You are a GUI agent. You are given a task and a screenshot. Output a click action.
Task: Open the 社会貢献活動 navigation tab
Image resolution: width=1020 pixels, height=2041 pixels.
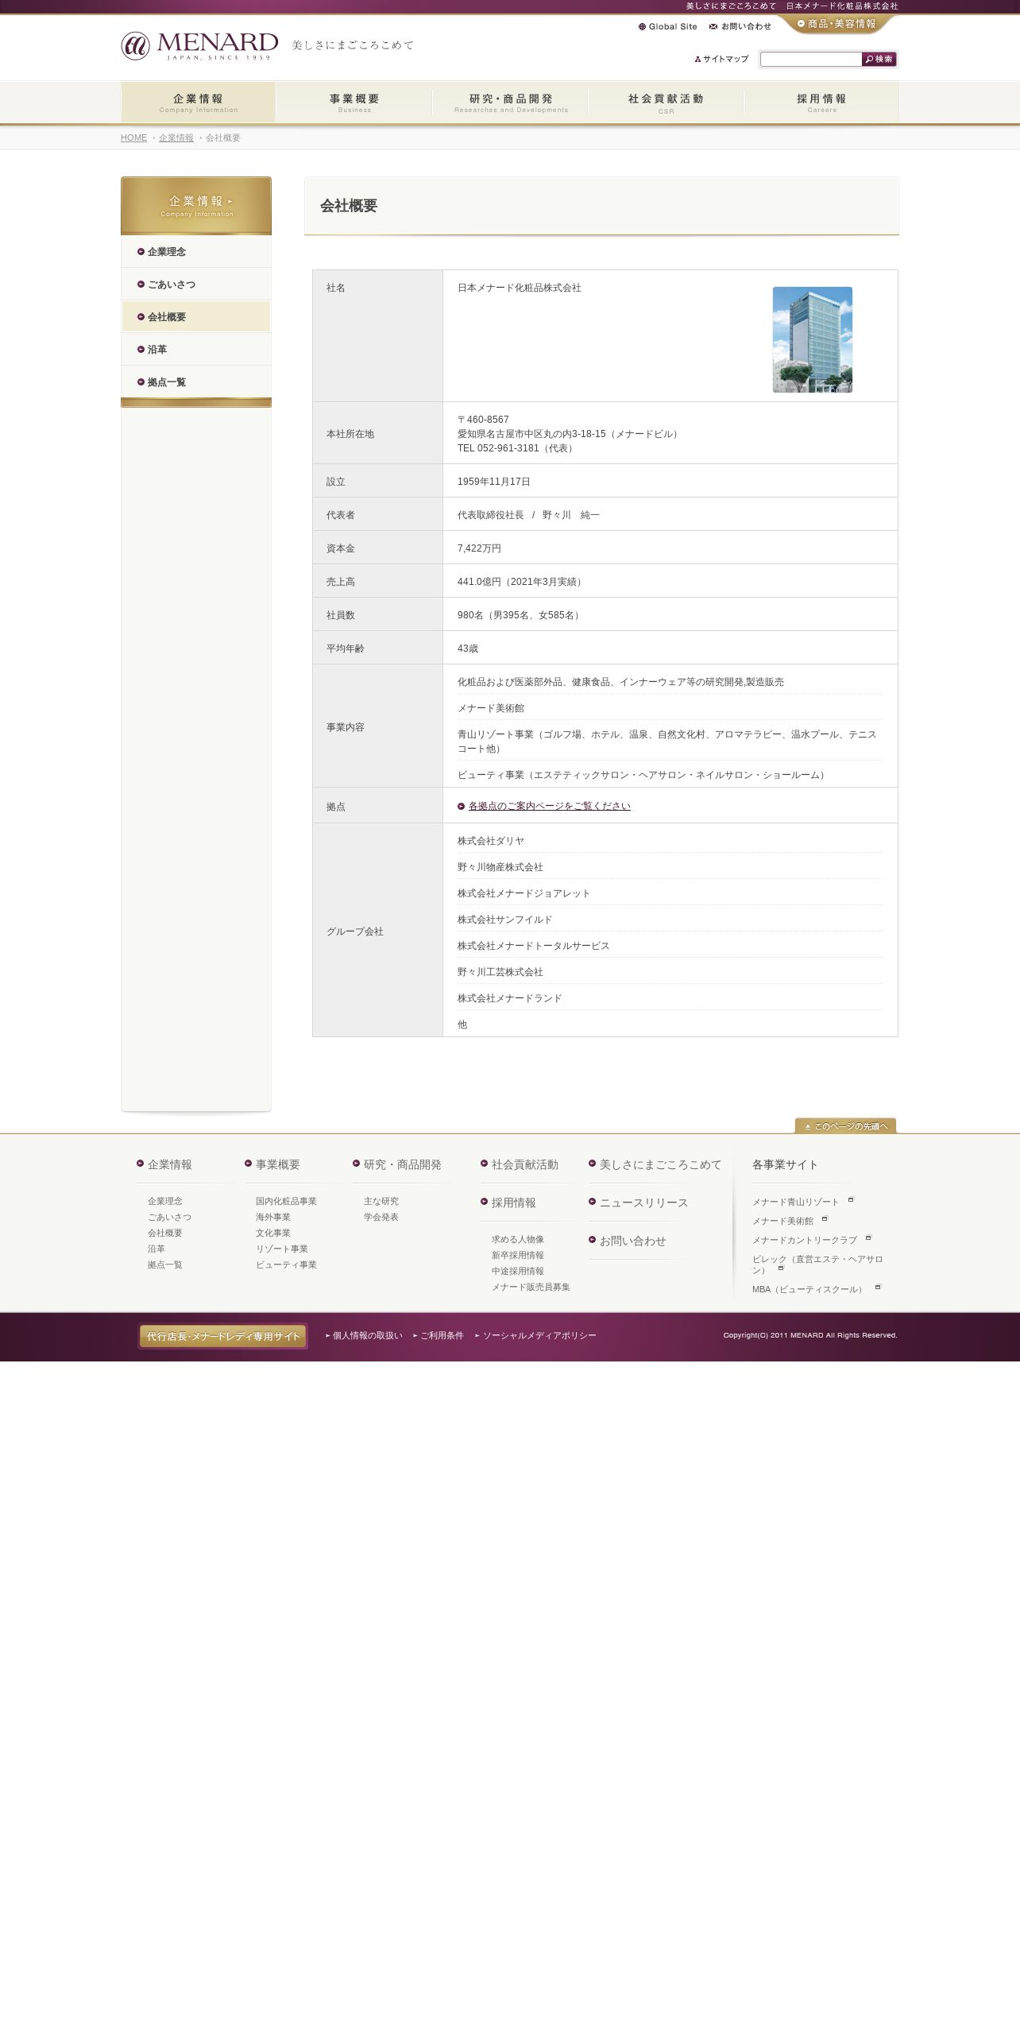(666, 103)
